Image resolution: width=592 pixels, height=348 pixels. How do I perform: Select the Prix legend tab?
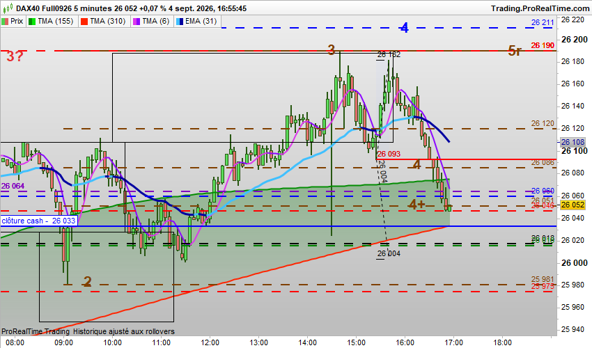pos(13,21)
